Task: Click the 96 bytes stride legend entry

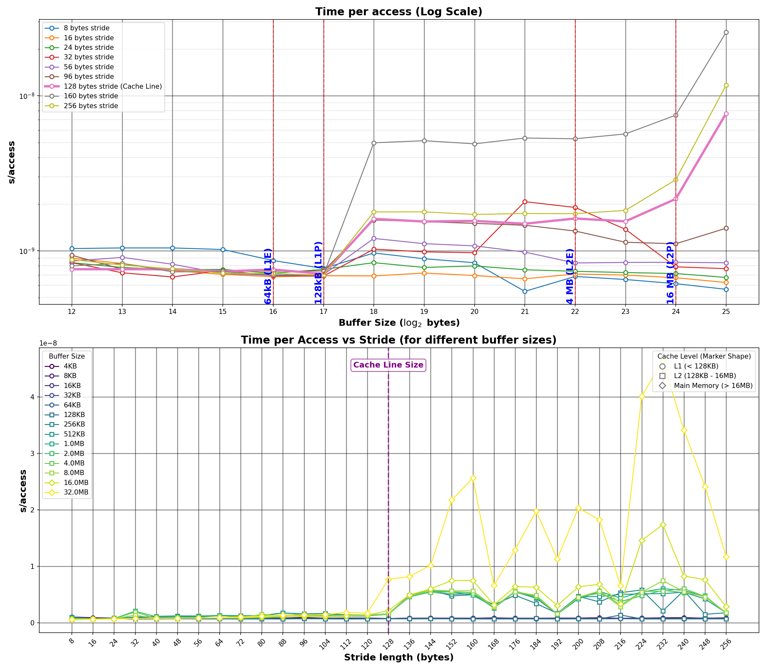Action: (89, 77)
